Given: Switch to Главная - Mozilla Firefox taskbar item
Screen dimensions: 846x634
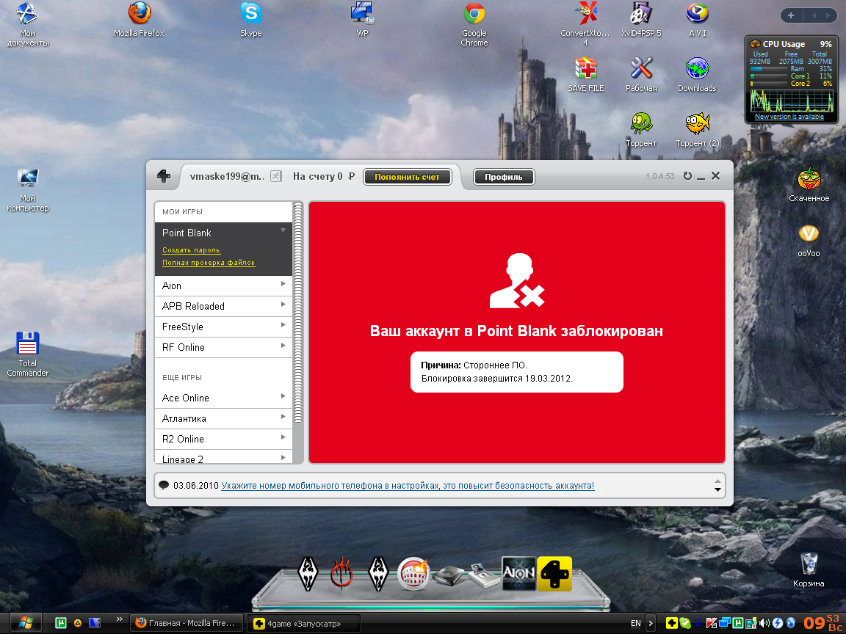Looking at the screenshot, I should coord(187,623).
